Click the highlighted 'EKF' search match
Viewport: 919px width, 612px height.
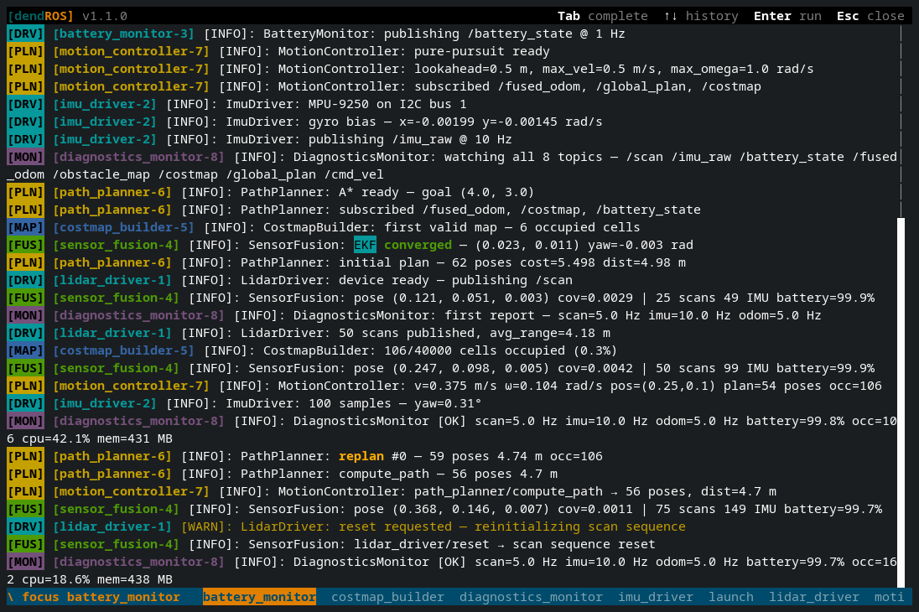(x=365, y=245)
